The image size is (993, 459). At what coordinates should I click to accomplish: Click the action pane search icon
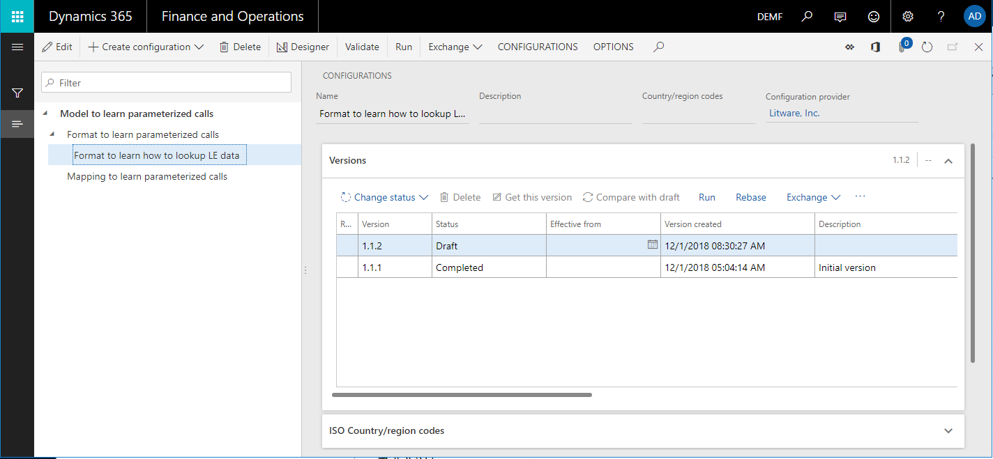tap(658, 47)
